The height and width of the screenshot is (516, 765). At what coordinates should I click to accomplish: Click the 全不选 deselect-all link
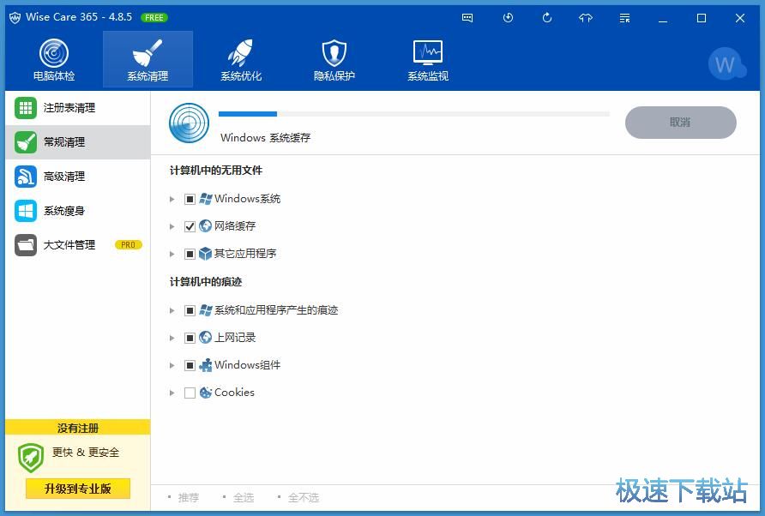coord(304,497)
